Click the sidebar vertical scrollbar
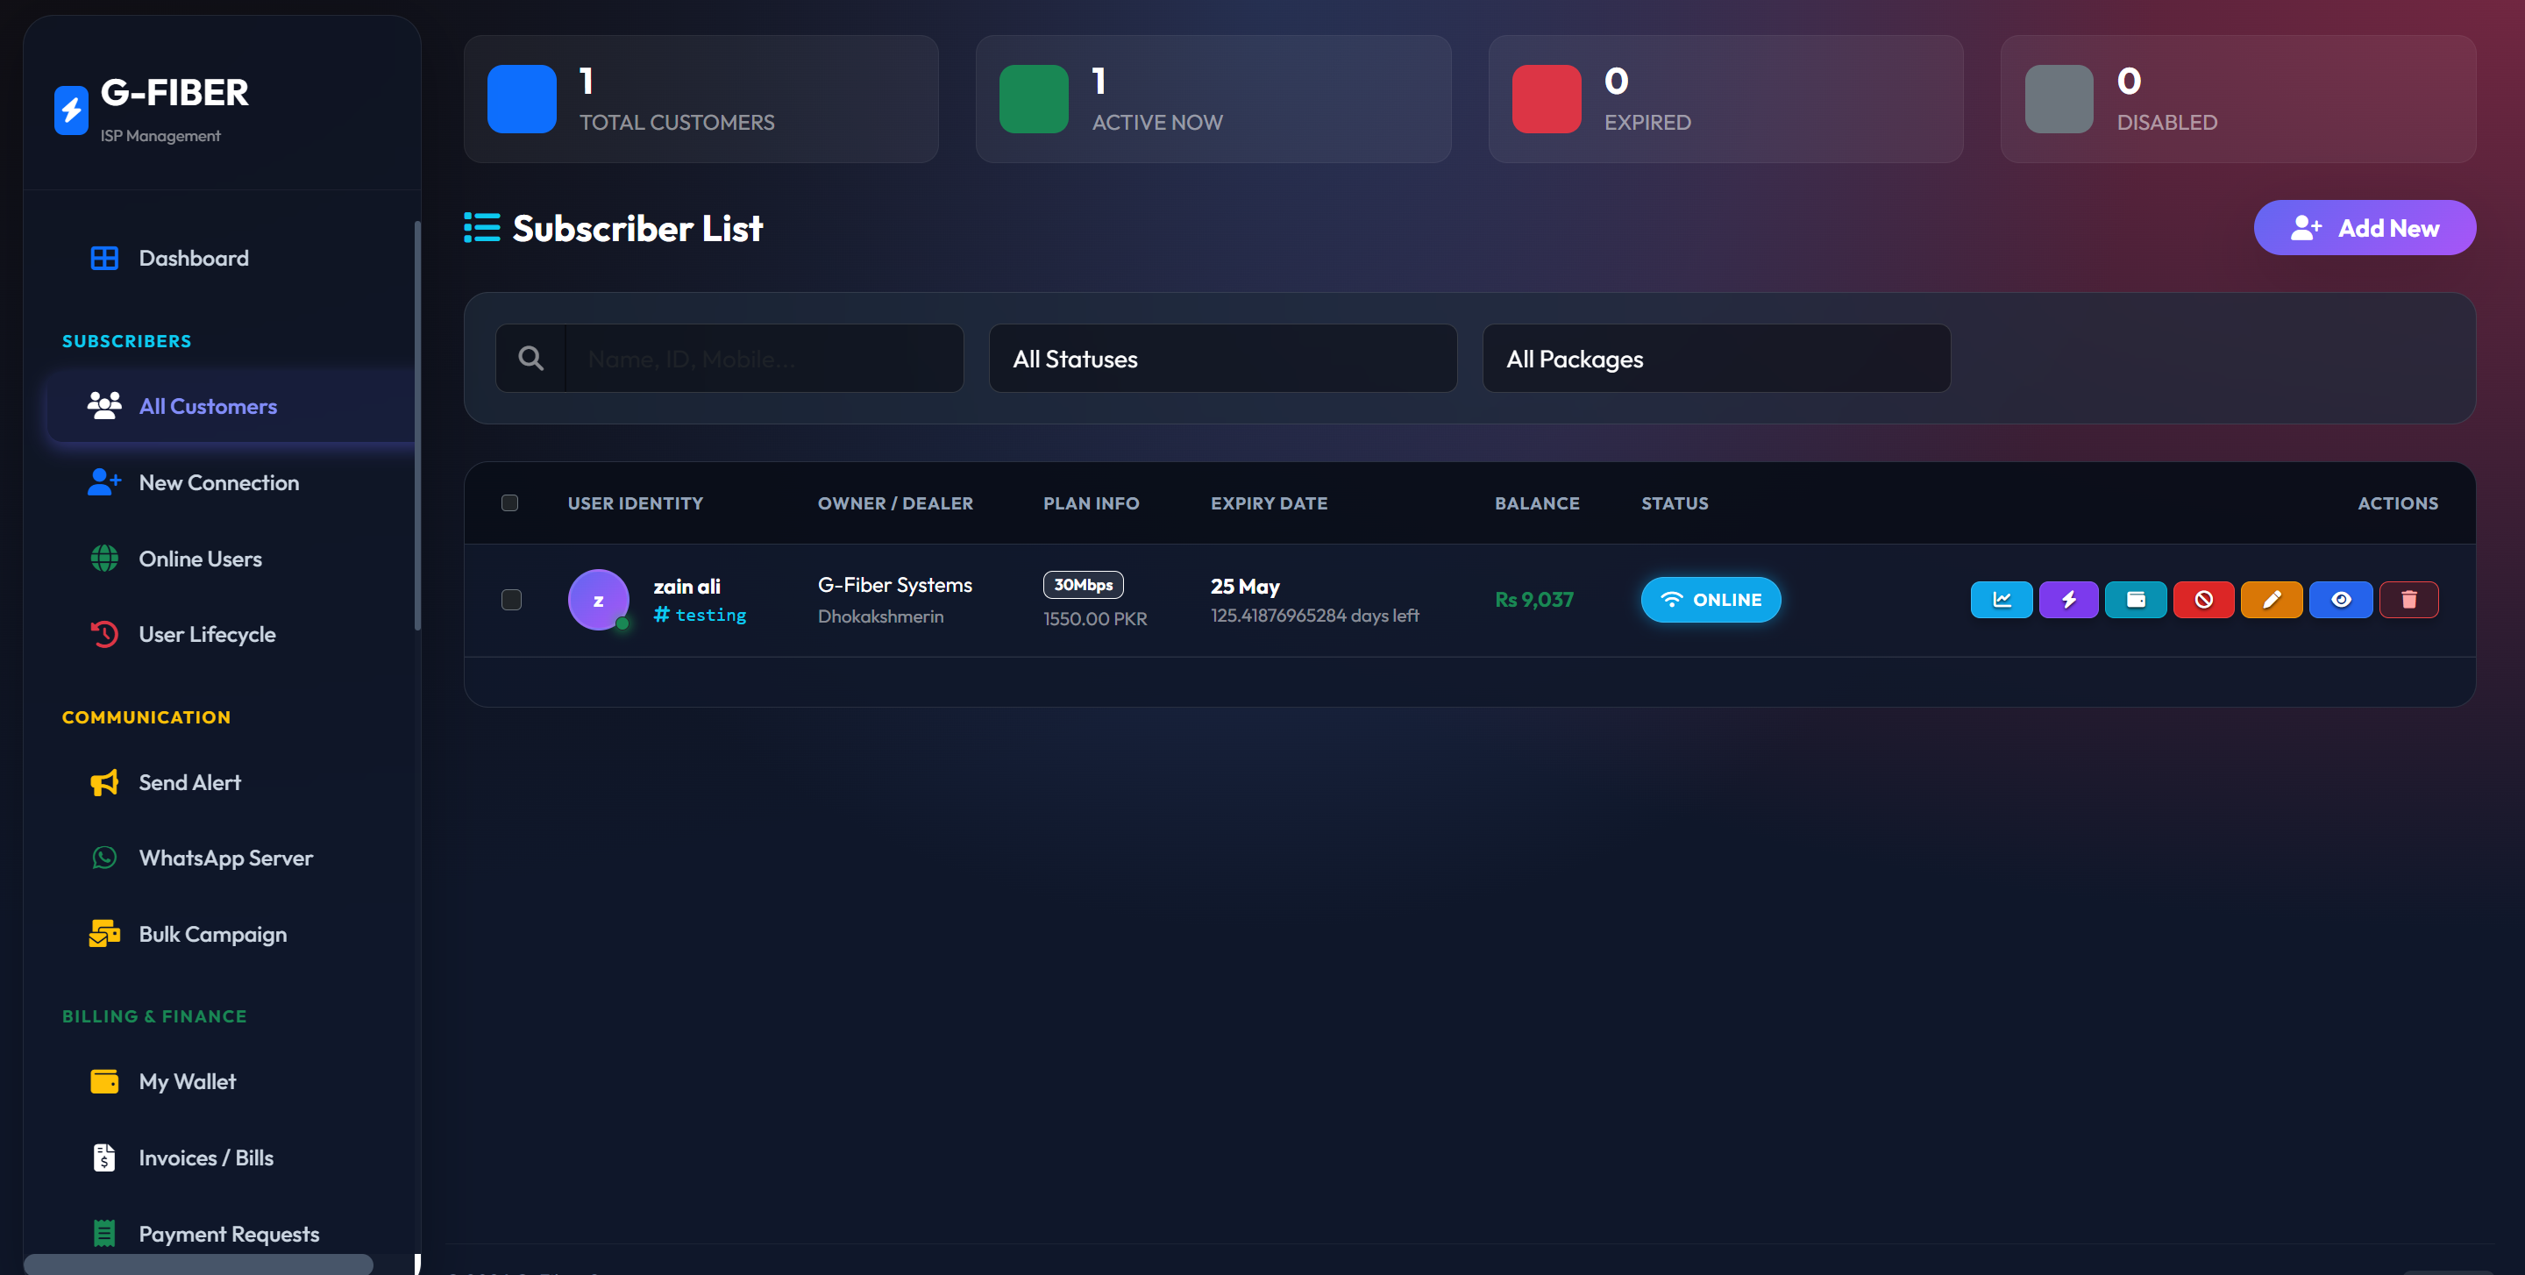 tap(417, 426)
